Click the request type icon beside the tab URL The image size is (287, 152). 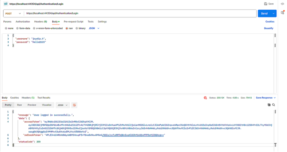tap(6, 4)
